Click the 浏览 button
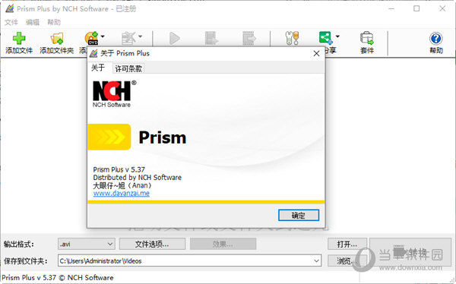This screenshot has height=284, width=456. [x=347, y=260]
